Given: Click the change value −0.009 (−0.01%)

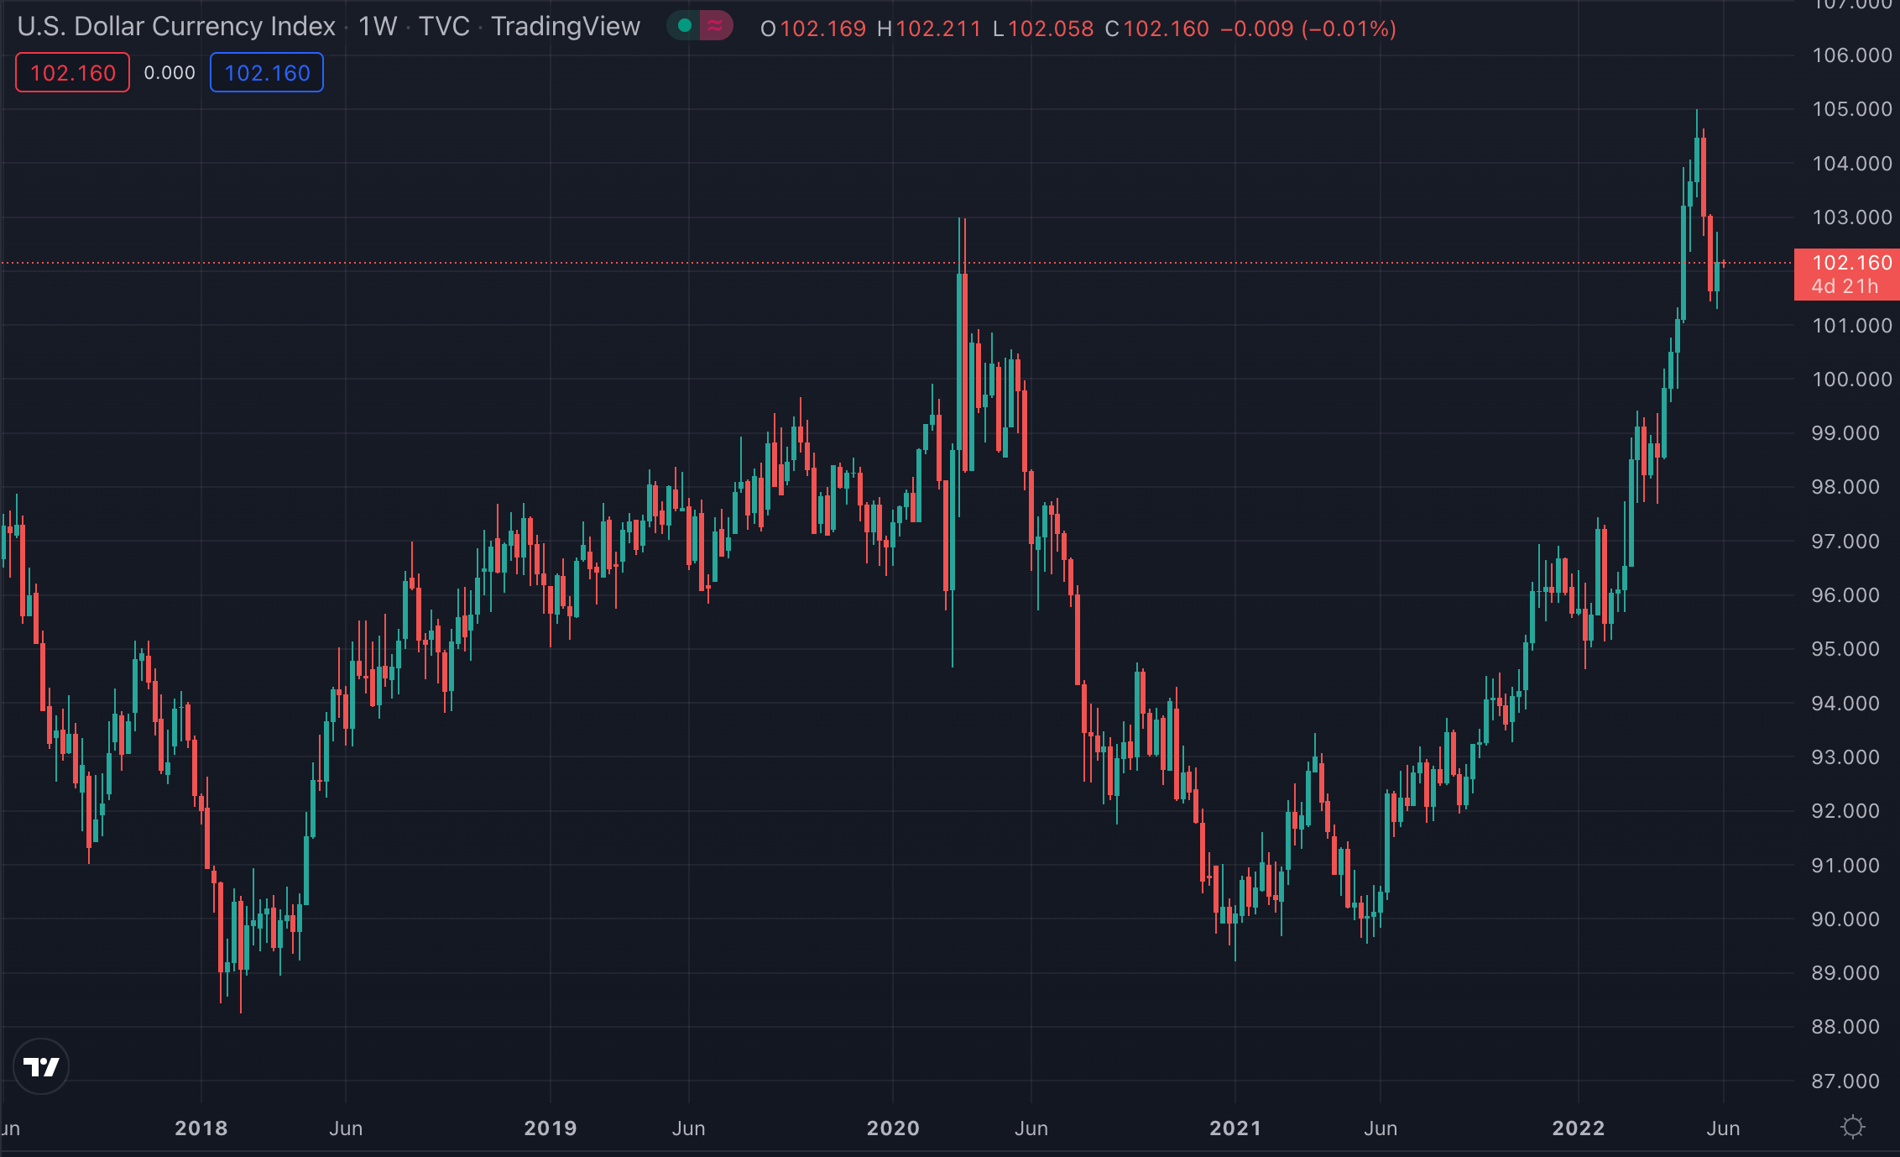Looking at the screenshot, I should (1308, 29).
